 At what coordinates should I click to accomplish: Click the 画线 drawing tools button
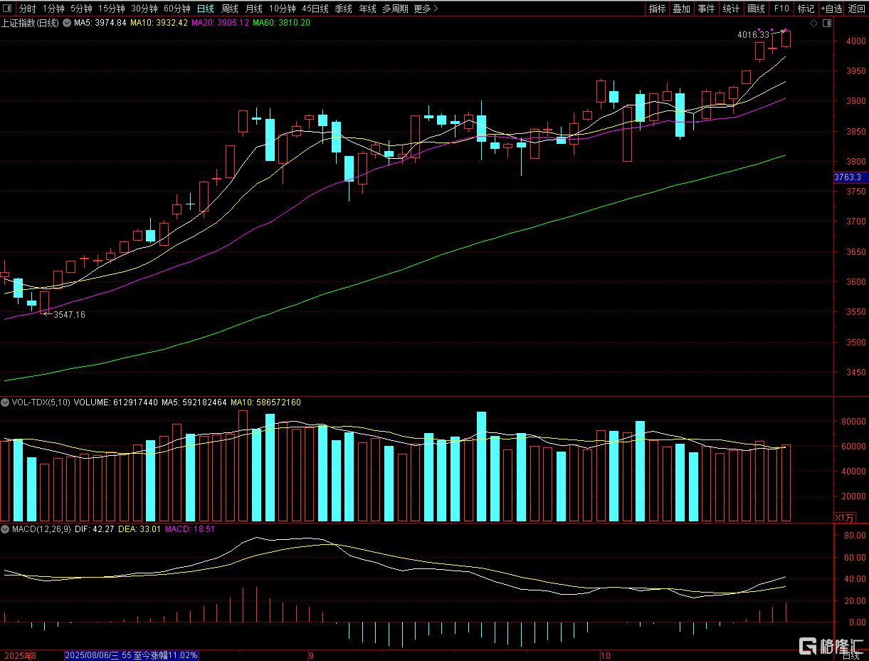756,9
